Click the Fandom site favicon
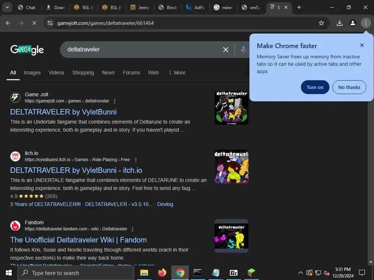This screenshot has height=280, width=374. [x=15, y=226]
